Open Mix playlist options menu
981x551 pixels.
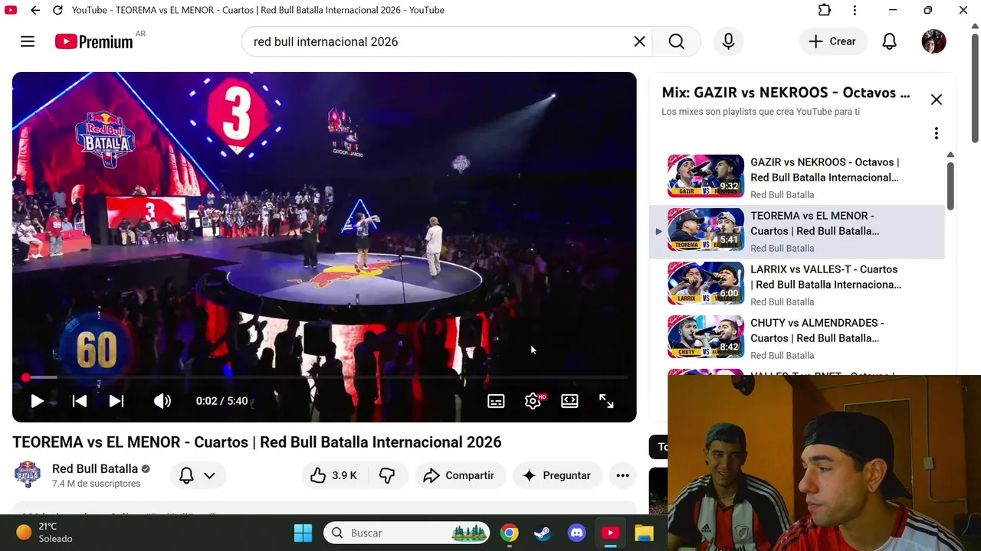point(937,133)
